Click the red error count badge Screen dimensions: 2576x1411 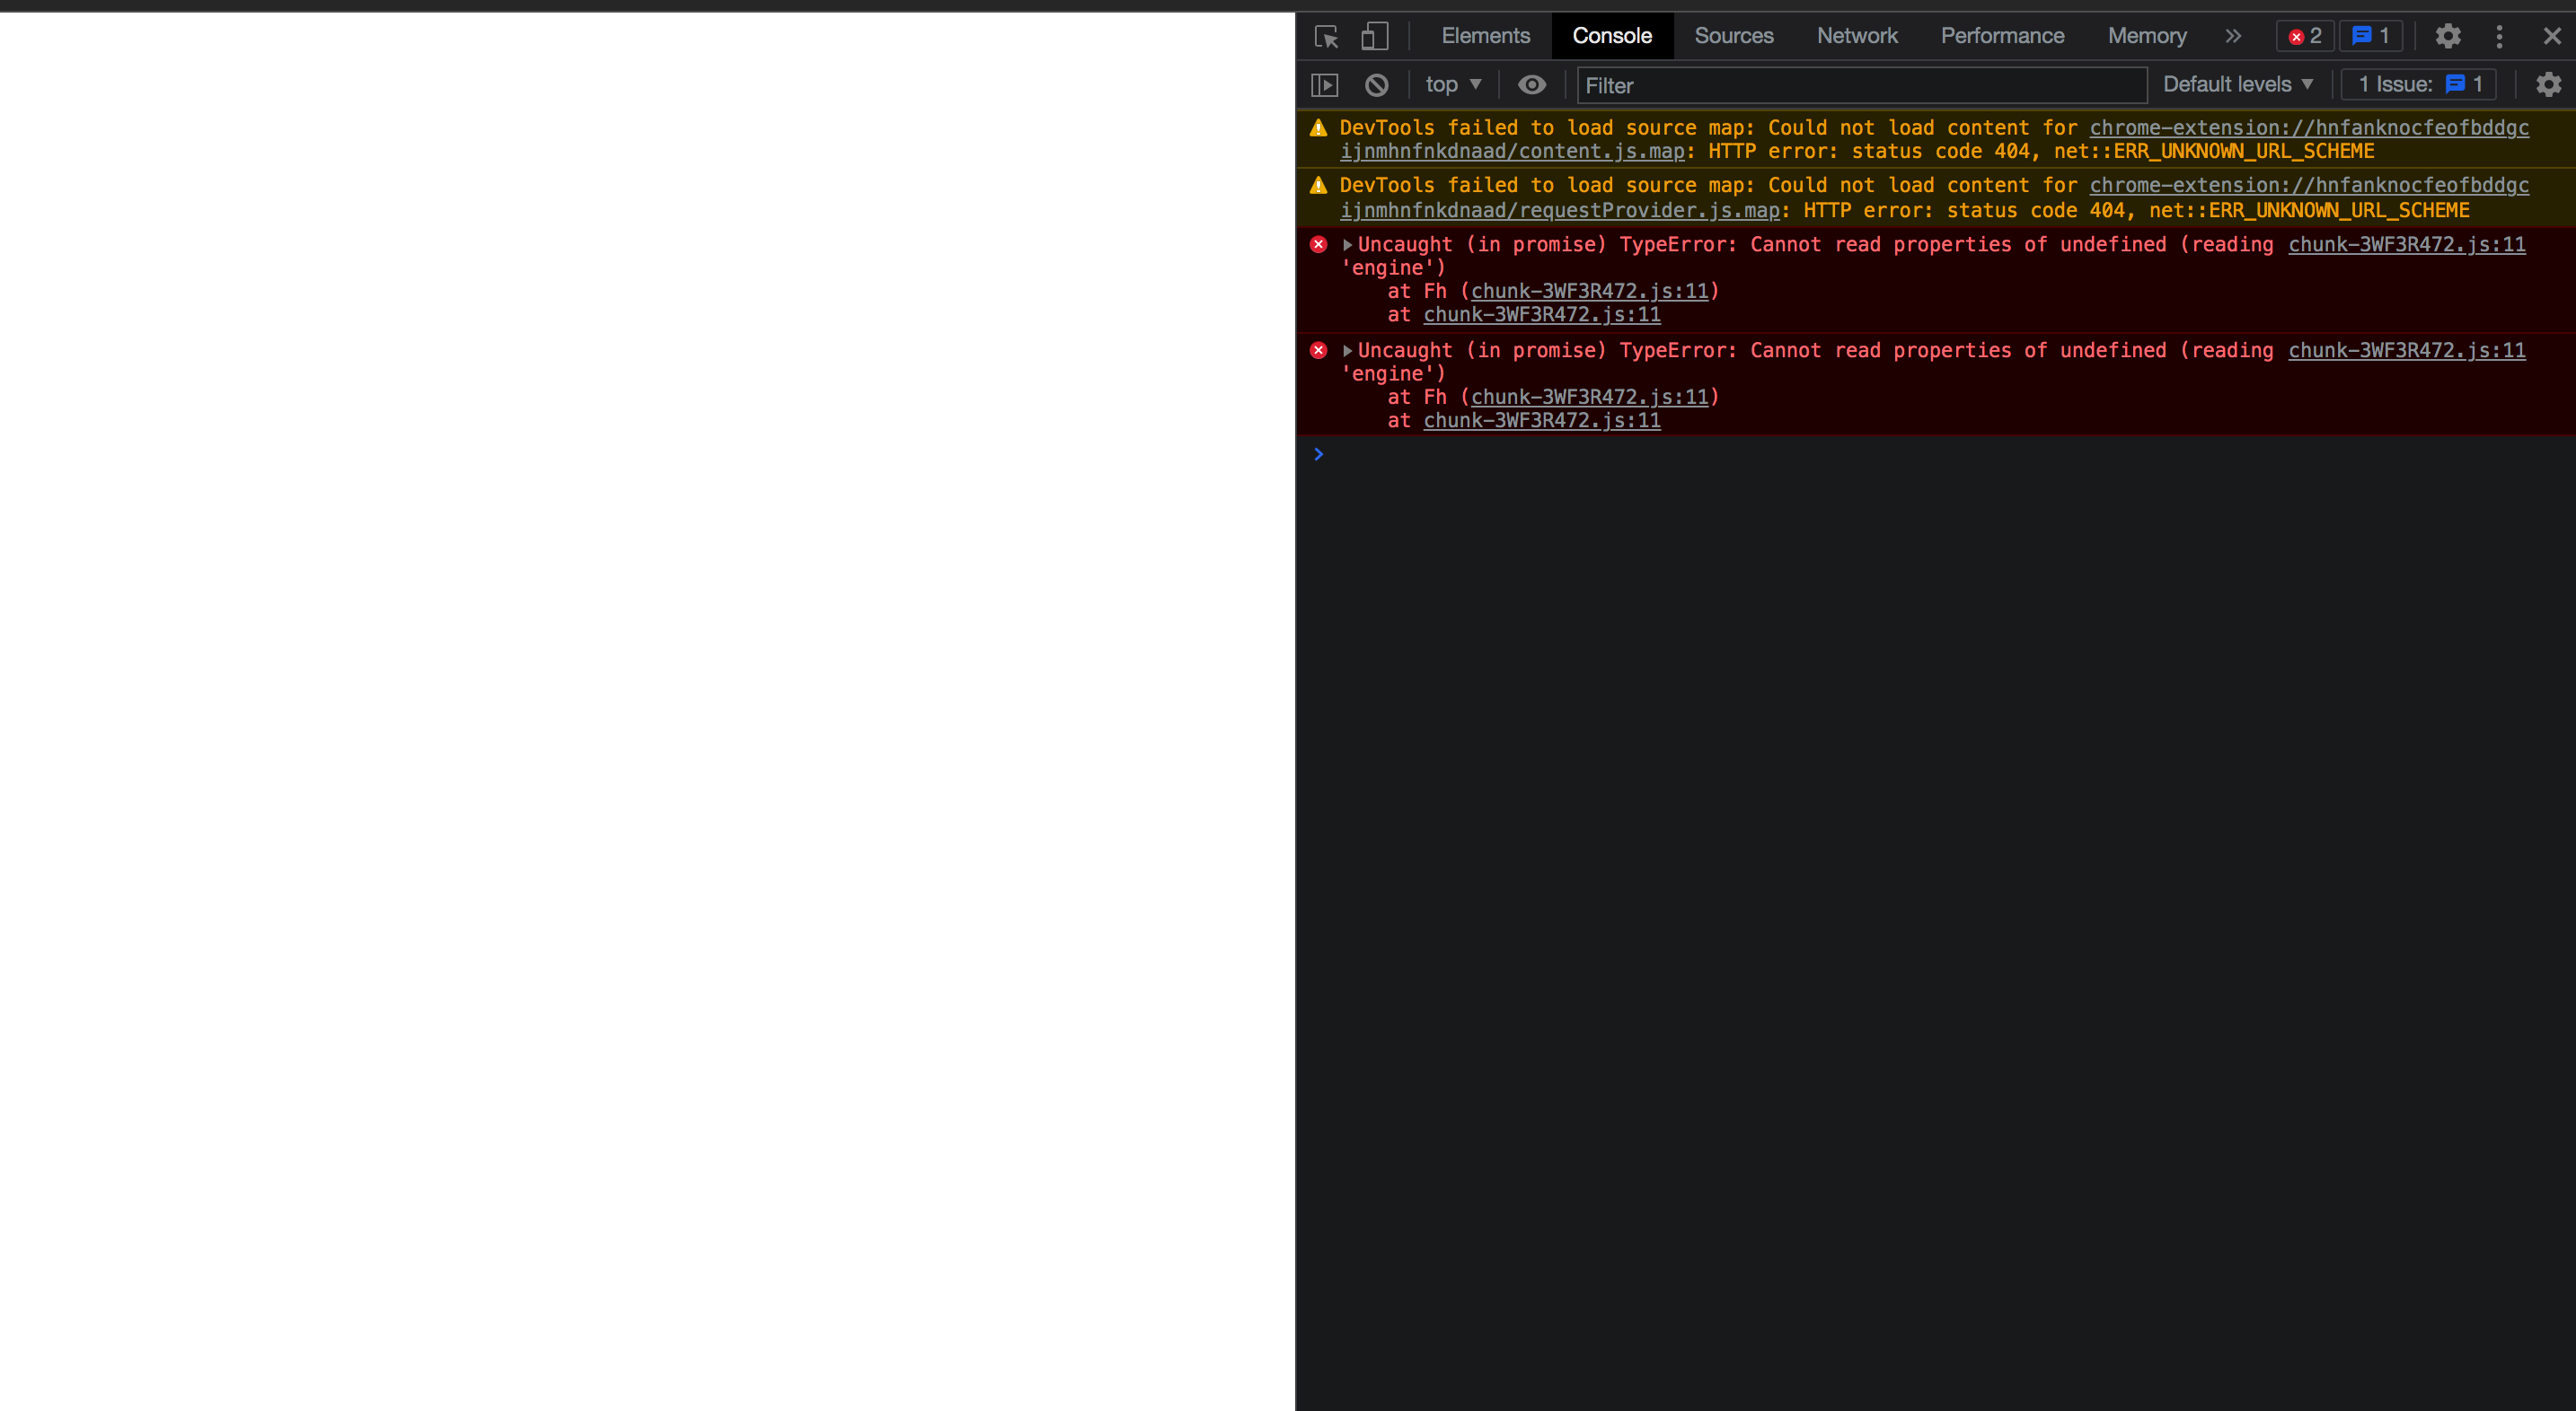tap(2304, 36)
